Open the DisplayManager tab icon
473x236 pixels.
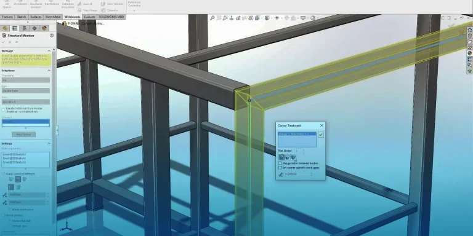click(44, 28)
